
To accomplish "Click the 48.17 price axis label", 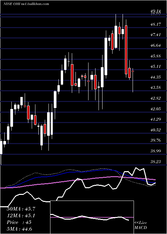I will click(156, 24).
